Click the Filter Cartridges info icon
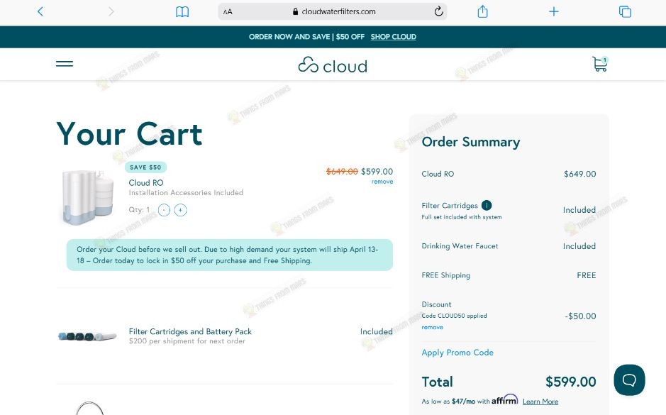Viewport: 666px width, 415px height. (x=487, y=205)
